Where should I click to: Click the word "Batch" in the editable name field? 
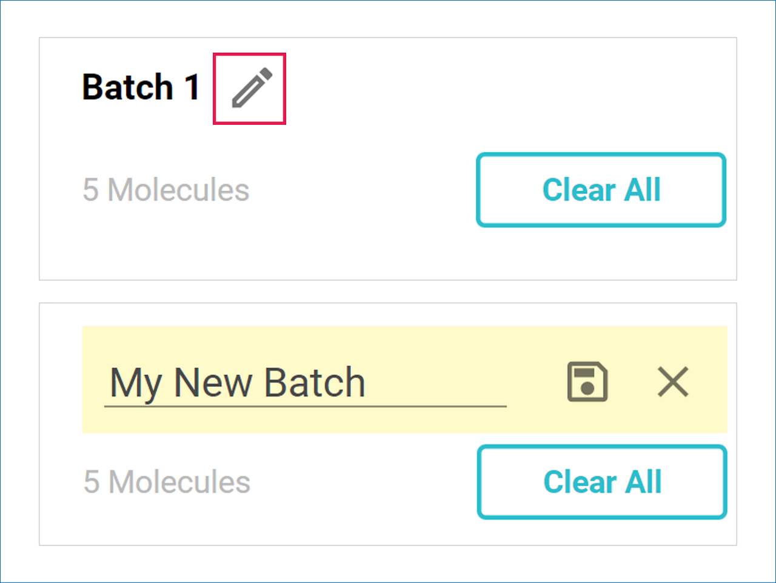315,383
